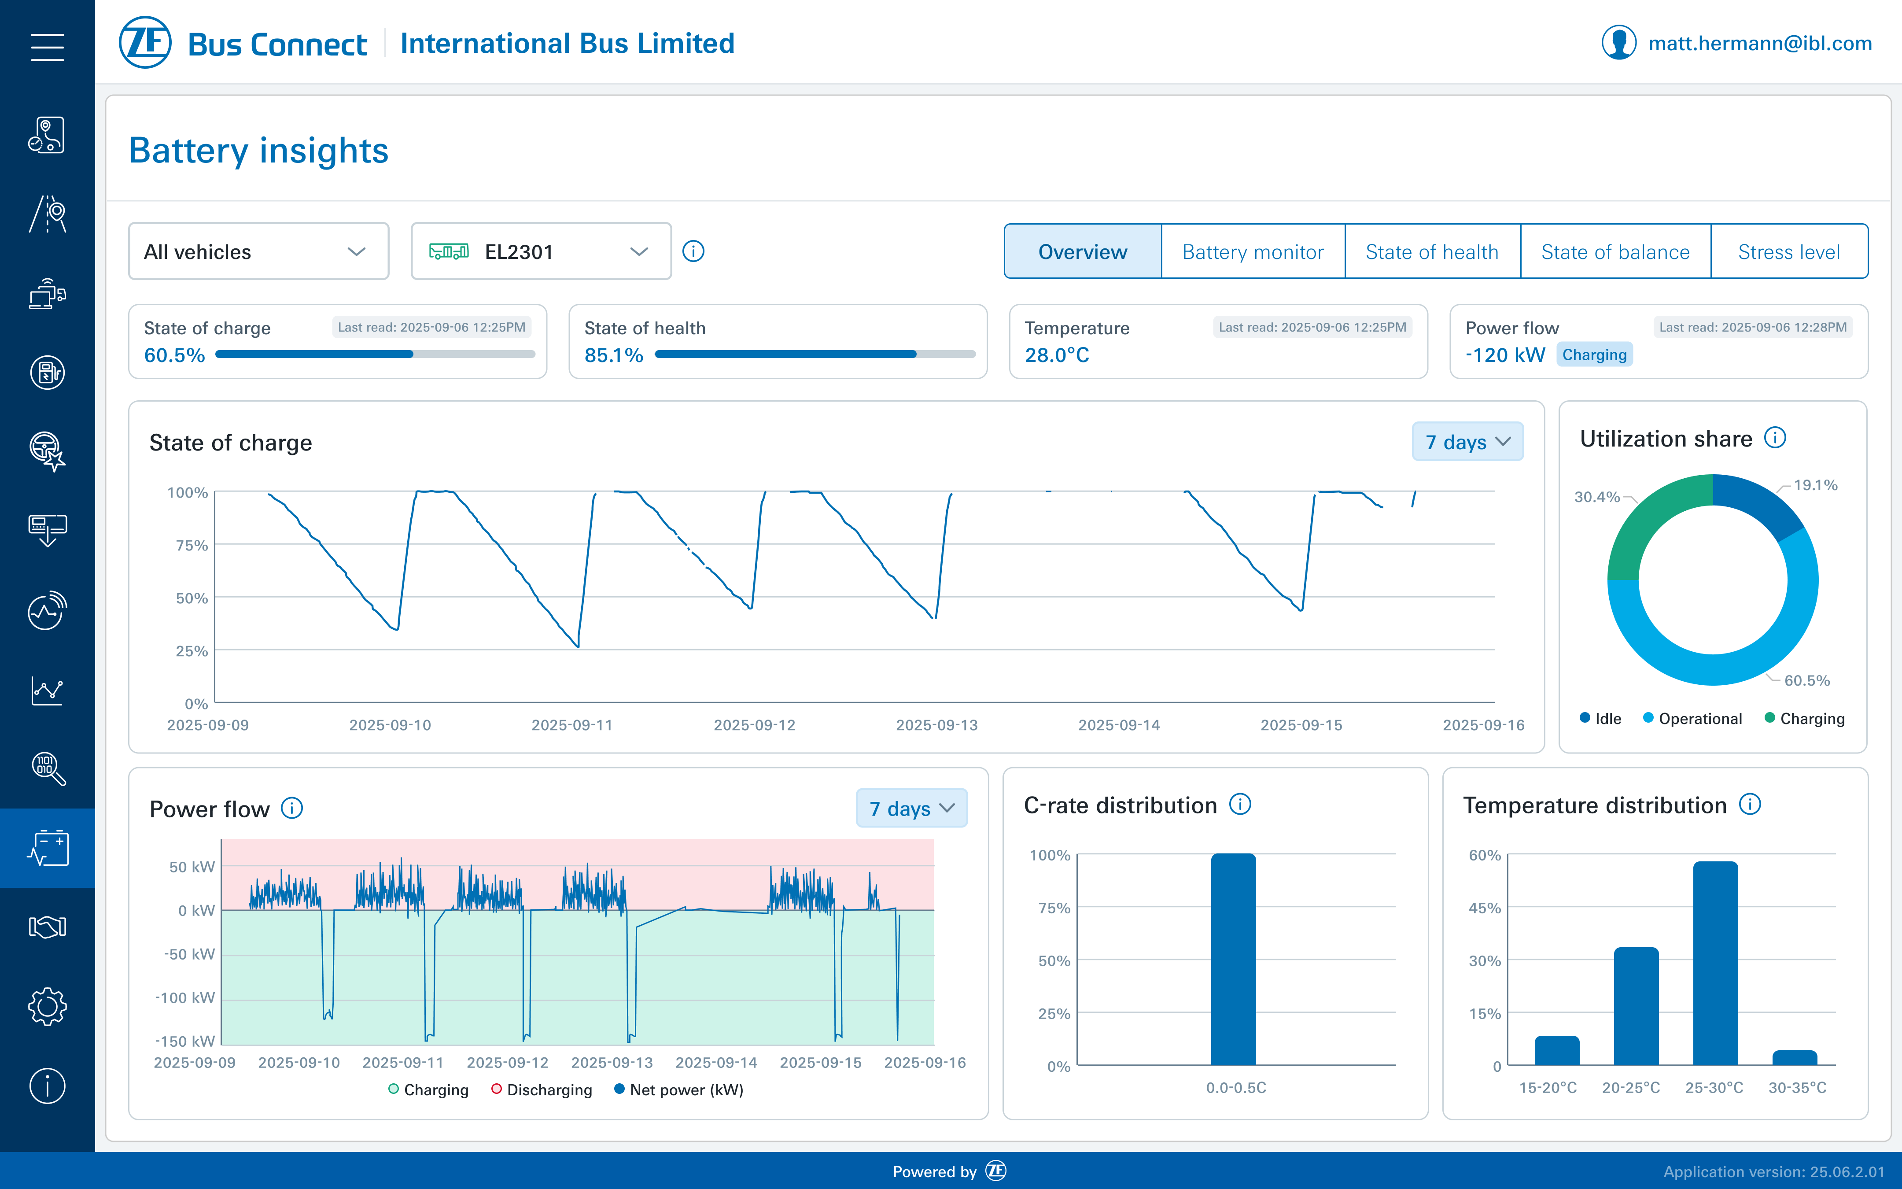This screenshot has width=1902, height=1189.
Task: Click the handshake icon in sidebar
Action: tap(47, 927)
